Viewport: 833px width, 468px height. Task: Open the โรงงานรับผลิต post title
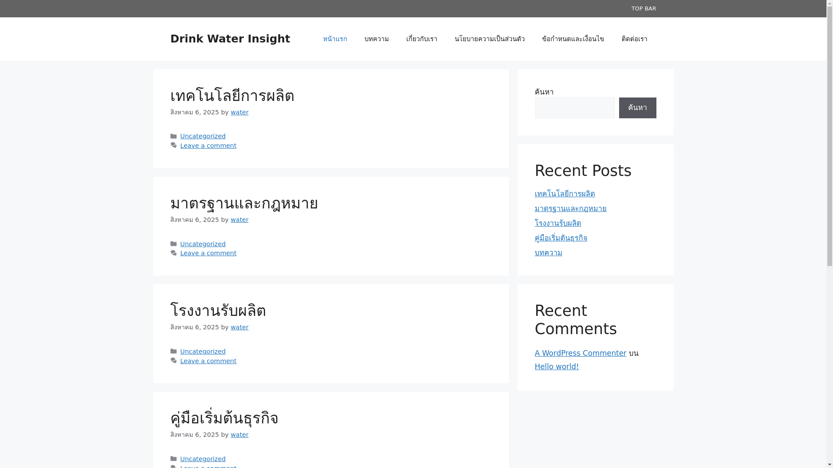pyautogui.click(x=218, y=311)
